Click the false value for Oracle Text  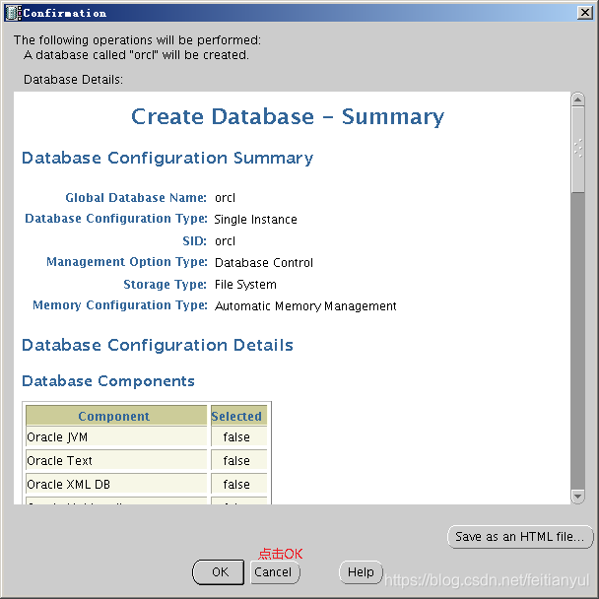[x=238, y=461]
